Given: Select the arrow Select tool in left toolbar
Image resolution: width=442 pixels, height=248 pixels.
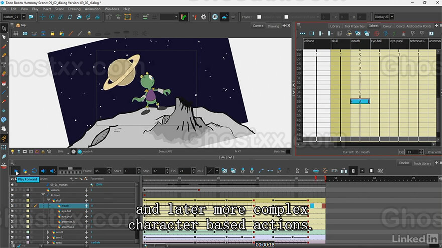Looking at the screenshot, I should pos(4,28).
